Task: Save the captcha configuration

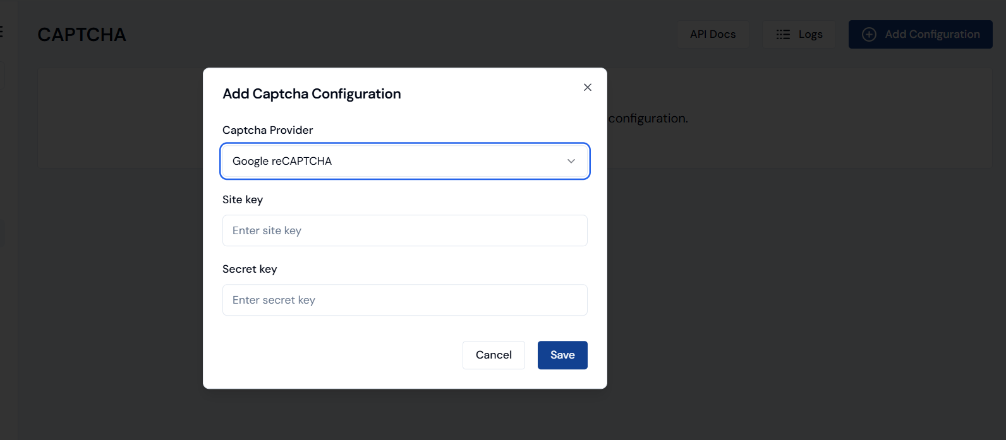Action: point(562,355)
